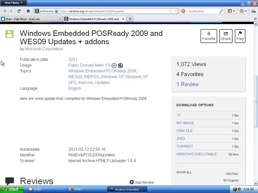
Task: Click the 2021 publication date link
Action: tap(73, 59)
